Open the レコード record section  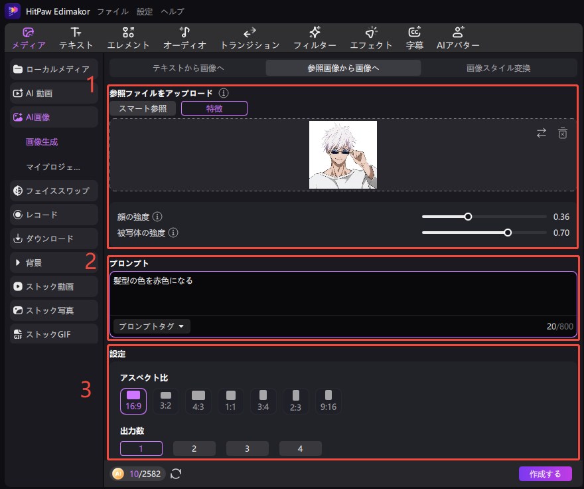[54, 215]
